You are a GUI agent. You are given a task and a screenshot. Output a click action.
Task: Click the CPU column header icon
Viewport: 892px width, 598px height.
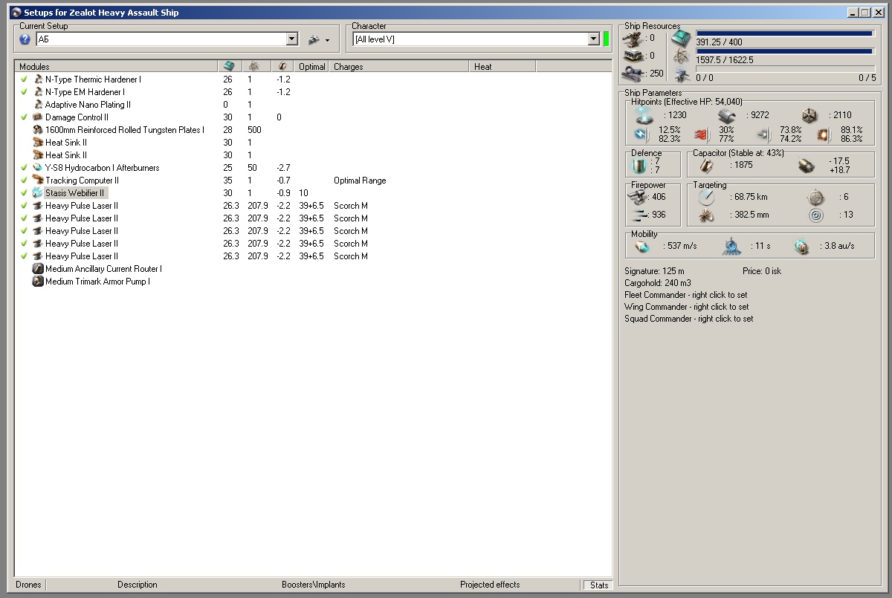229,66
